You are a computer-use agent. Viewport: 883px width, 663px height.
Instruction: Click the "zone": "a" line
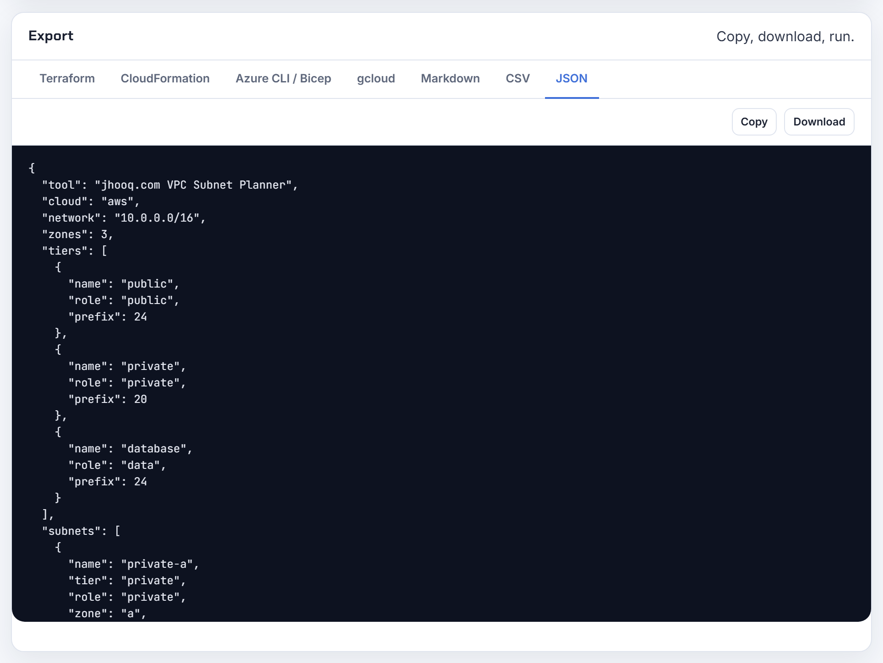pos(107,614)
